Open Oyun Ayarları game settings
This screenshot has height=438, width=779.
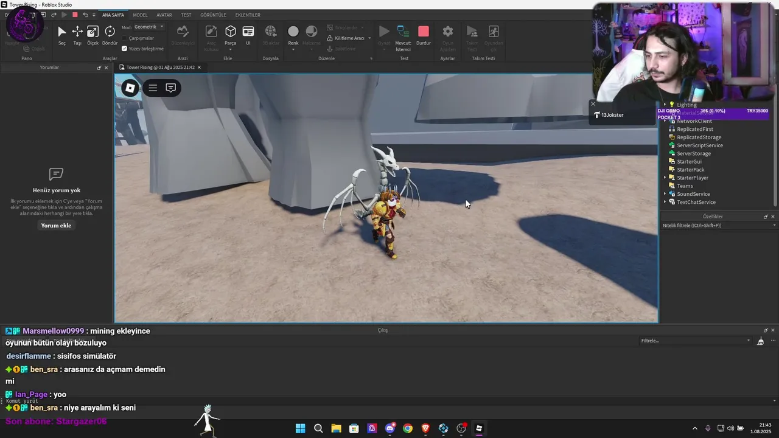(448, 38)
